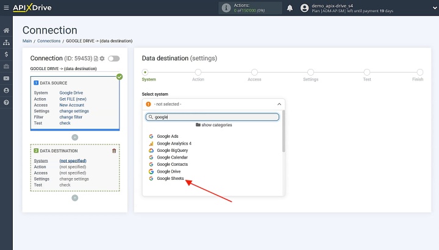
Task: Select the Settings step
Action: [310, 72]
